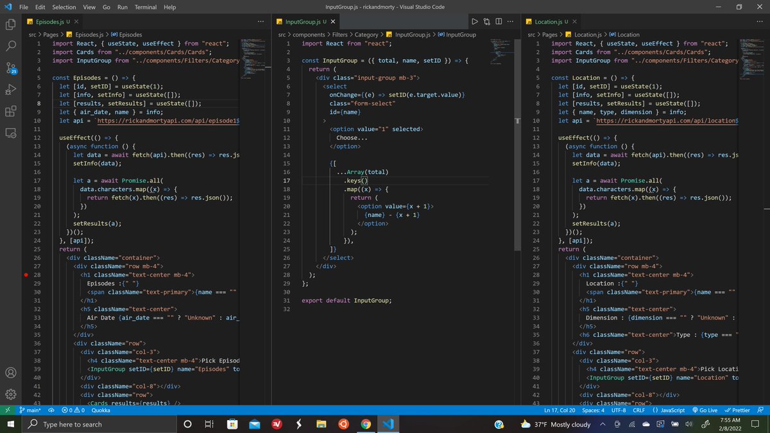Click Pages breadcrumb in Episodes.js editor
770x433 pixels.
[x=51, y=35]
